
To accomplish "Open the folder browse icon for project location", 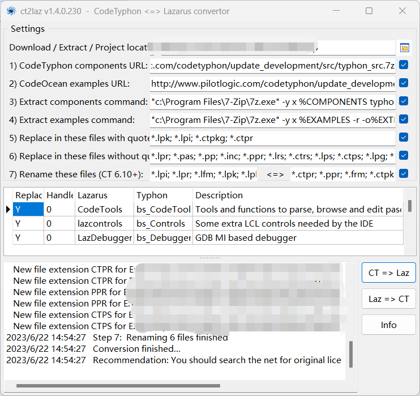I will pyautogui.click(x=405, y=48).
